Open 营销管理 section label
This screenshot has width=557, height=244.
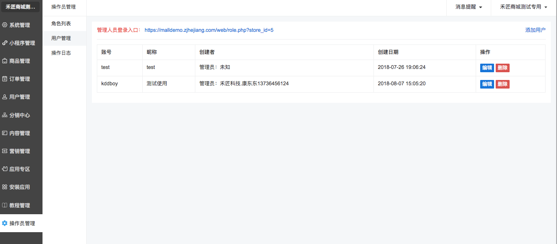click(x=20, y=151)
